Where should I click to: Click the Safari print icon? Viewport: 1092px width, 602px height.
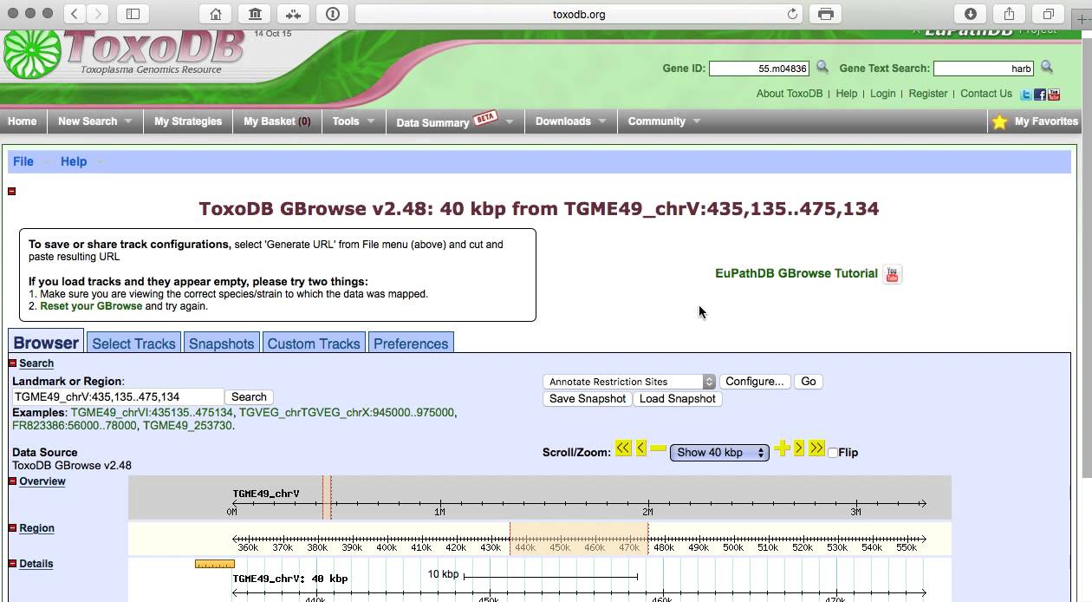[826, 14]
